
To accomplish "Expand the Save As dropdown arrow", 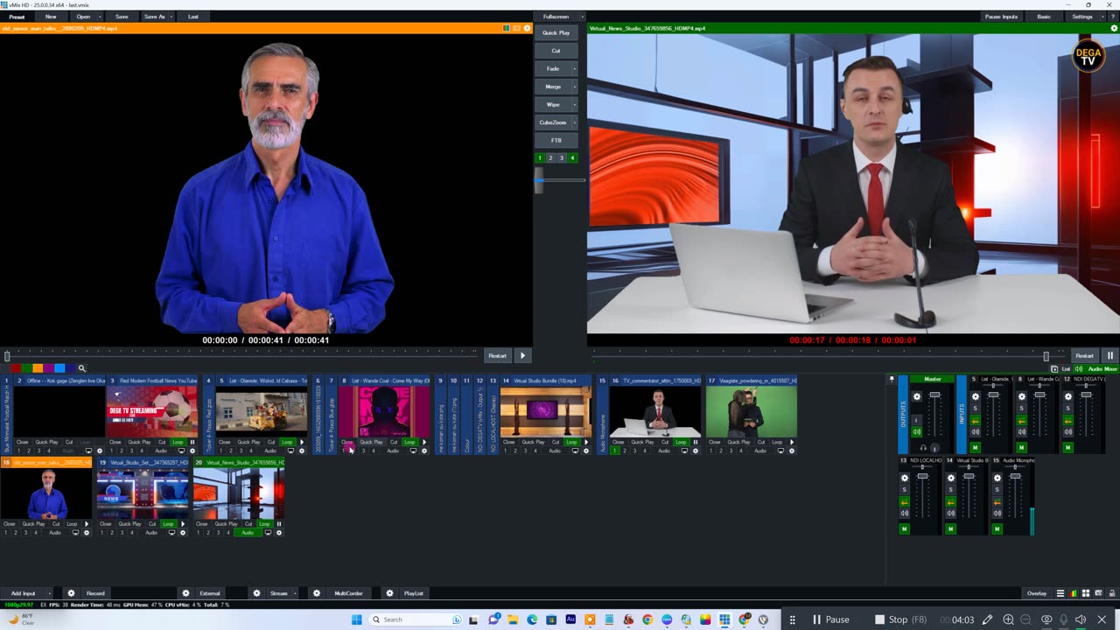I will coord(171,17).
